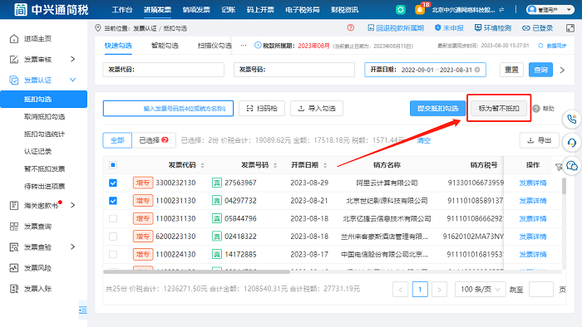Screen dimensions: 582x327
Task: Open 码上开票 in top navigation
Action: coord(260,10)
